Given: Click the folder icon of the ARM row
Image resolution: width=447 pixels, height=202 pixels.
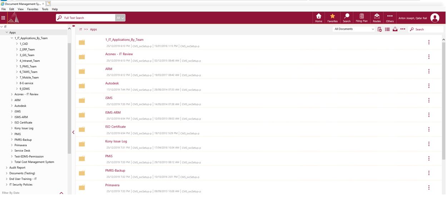Looking at the screenshot, I should click(82, 72).
